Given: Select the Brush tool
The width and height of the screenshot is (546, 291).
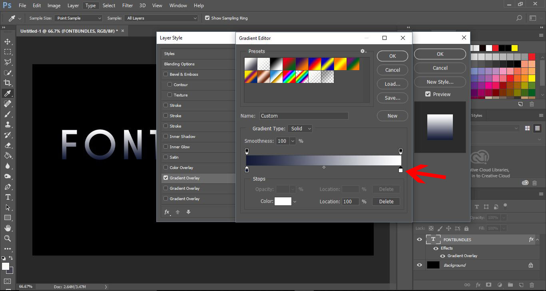Looking at the screenshot, I should [7, 114].
